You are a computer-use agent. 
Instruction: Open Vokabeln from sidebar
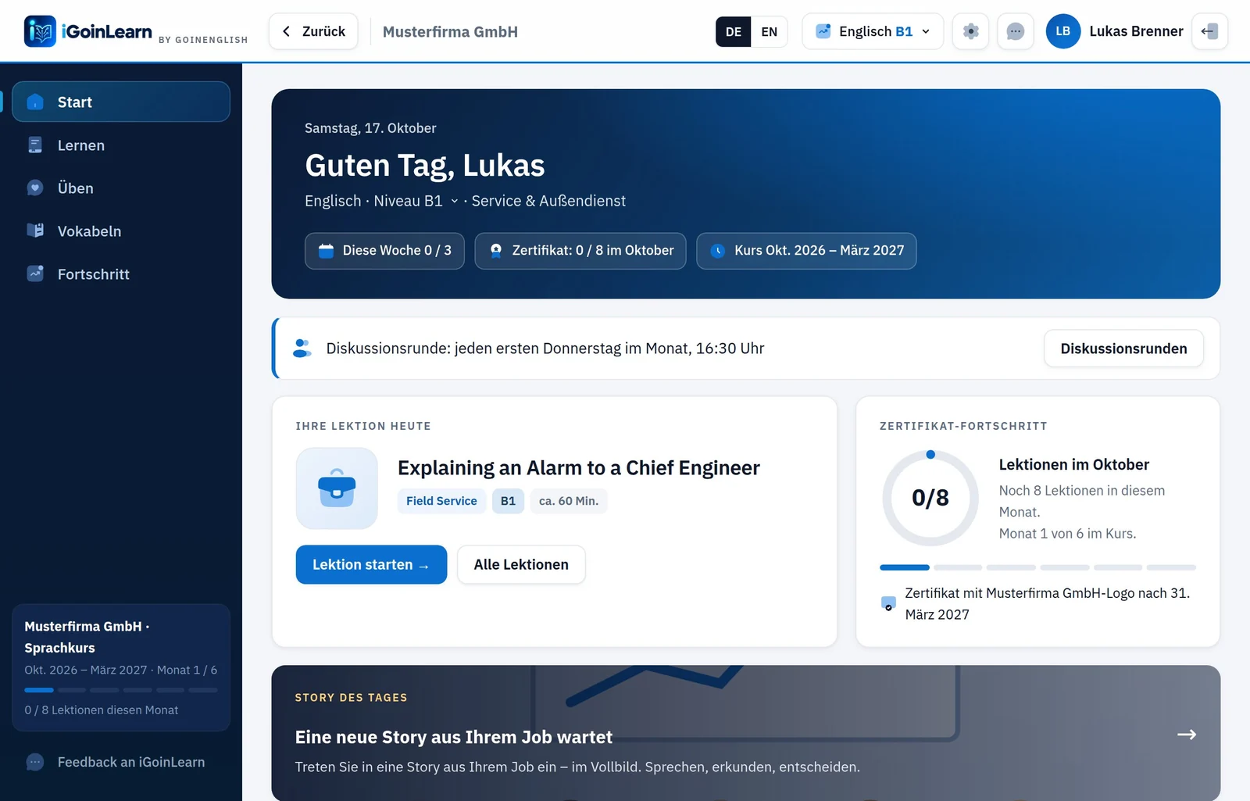click(x=121, y=231)
